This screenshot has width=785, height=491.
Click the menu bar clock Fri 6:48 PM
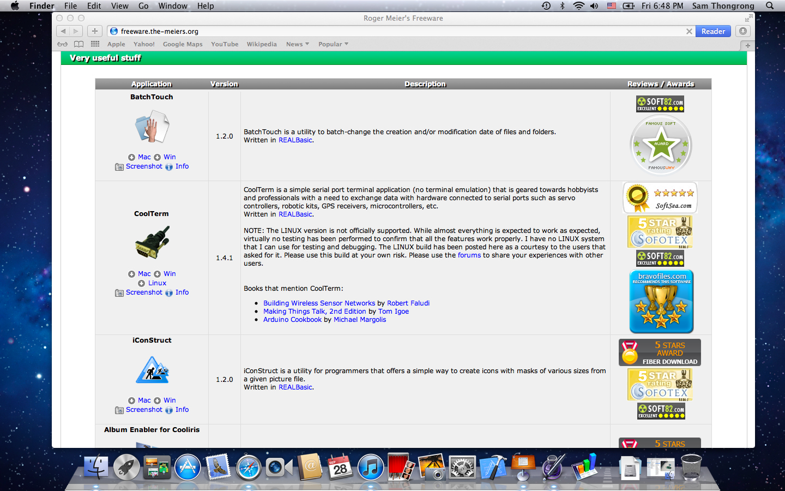coord(662,6)
